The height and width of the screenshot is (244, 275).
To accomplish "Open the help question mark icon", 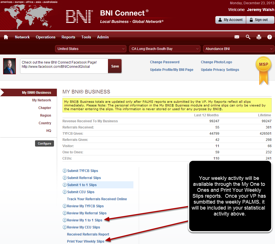I will point(270,37).
